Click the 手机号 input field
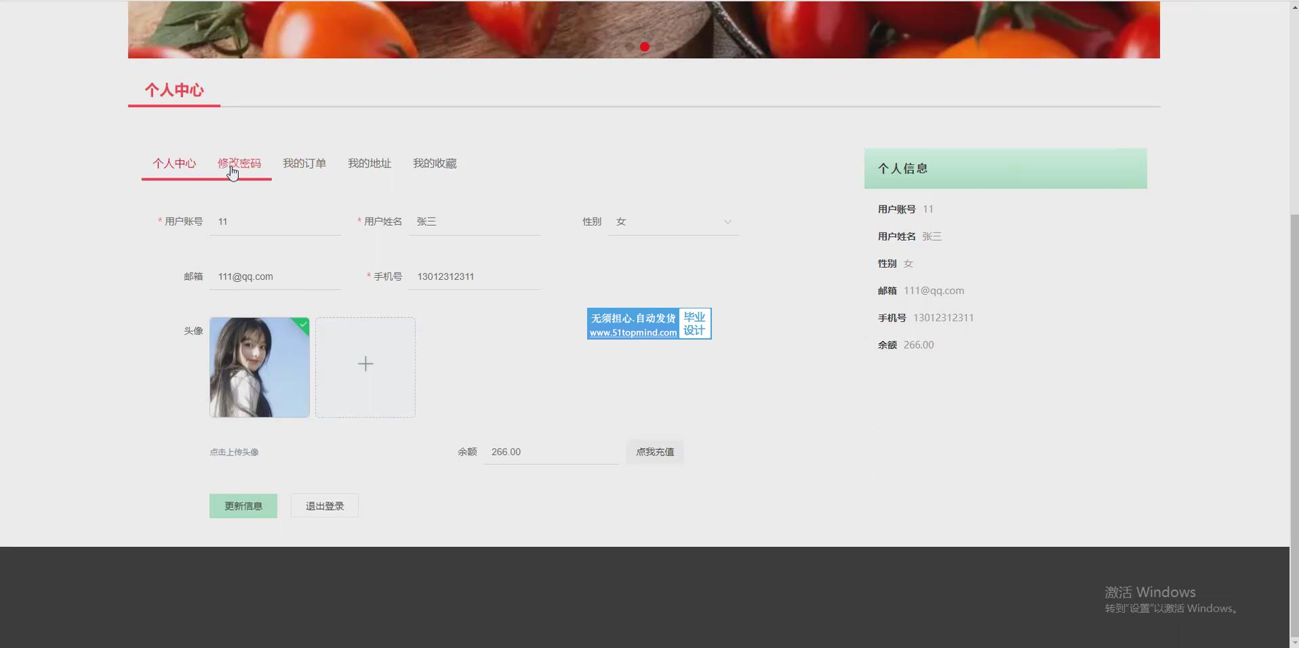Screen dimensions: 1299x648 pyautogui.click(x=475, y=277)
